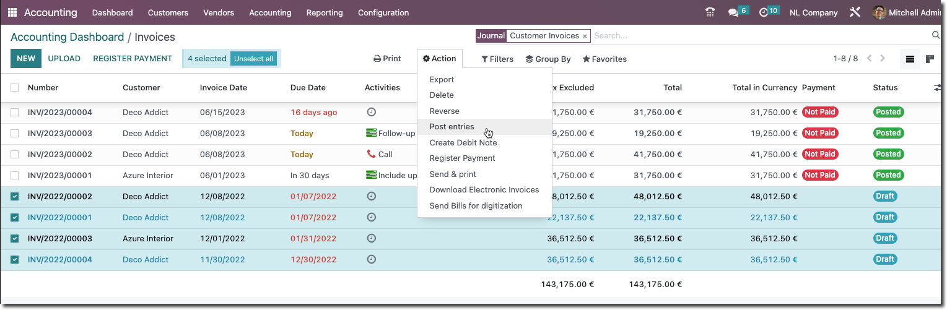947x310 pixels.
Task: Toggle the select-all header checkbox
Action: click(x=15, y=87)
